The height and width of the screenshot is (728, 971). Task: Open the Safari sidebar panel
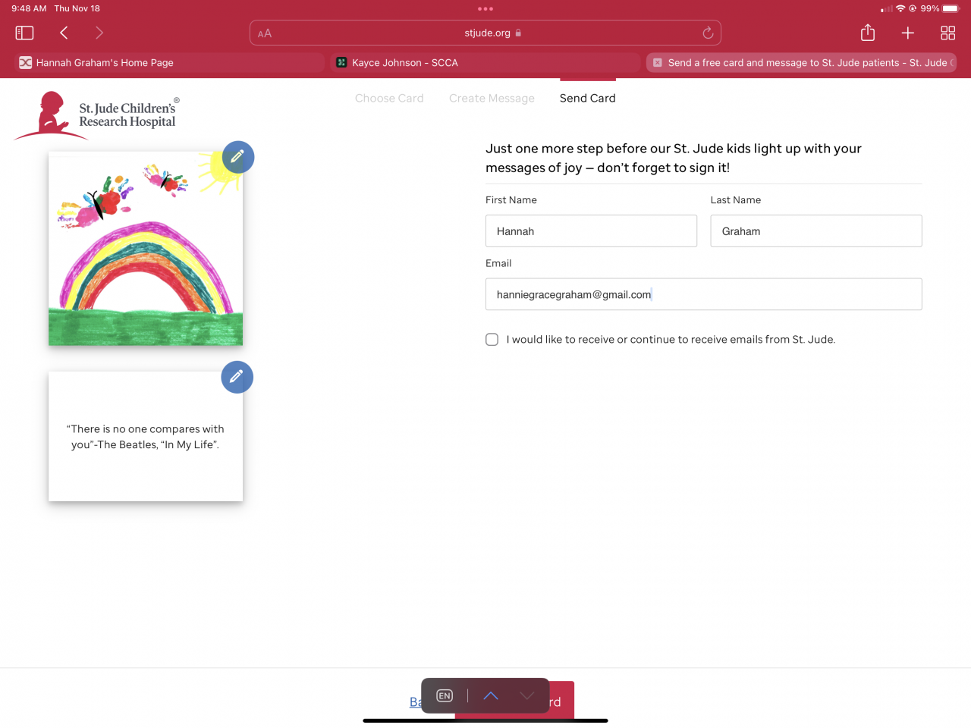coord(24,33)
